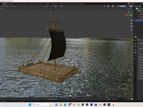The image size is (143, 107).
Task: Switch to the Sculpting workspace tab
Action: pyautogui.click(x=18, y=4)
